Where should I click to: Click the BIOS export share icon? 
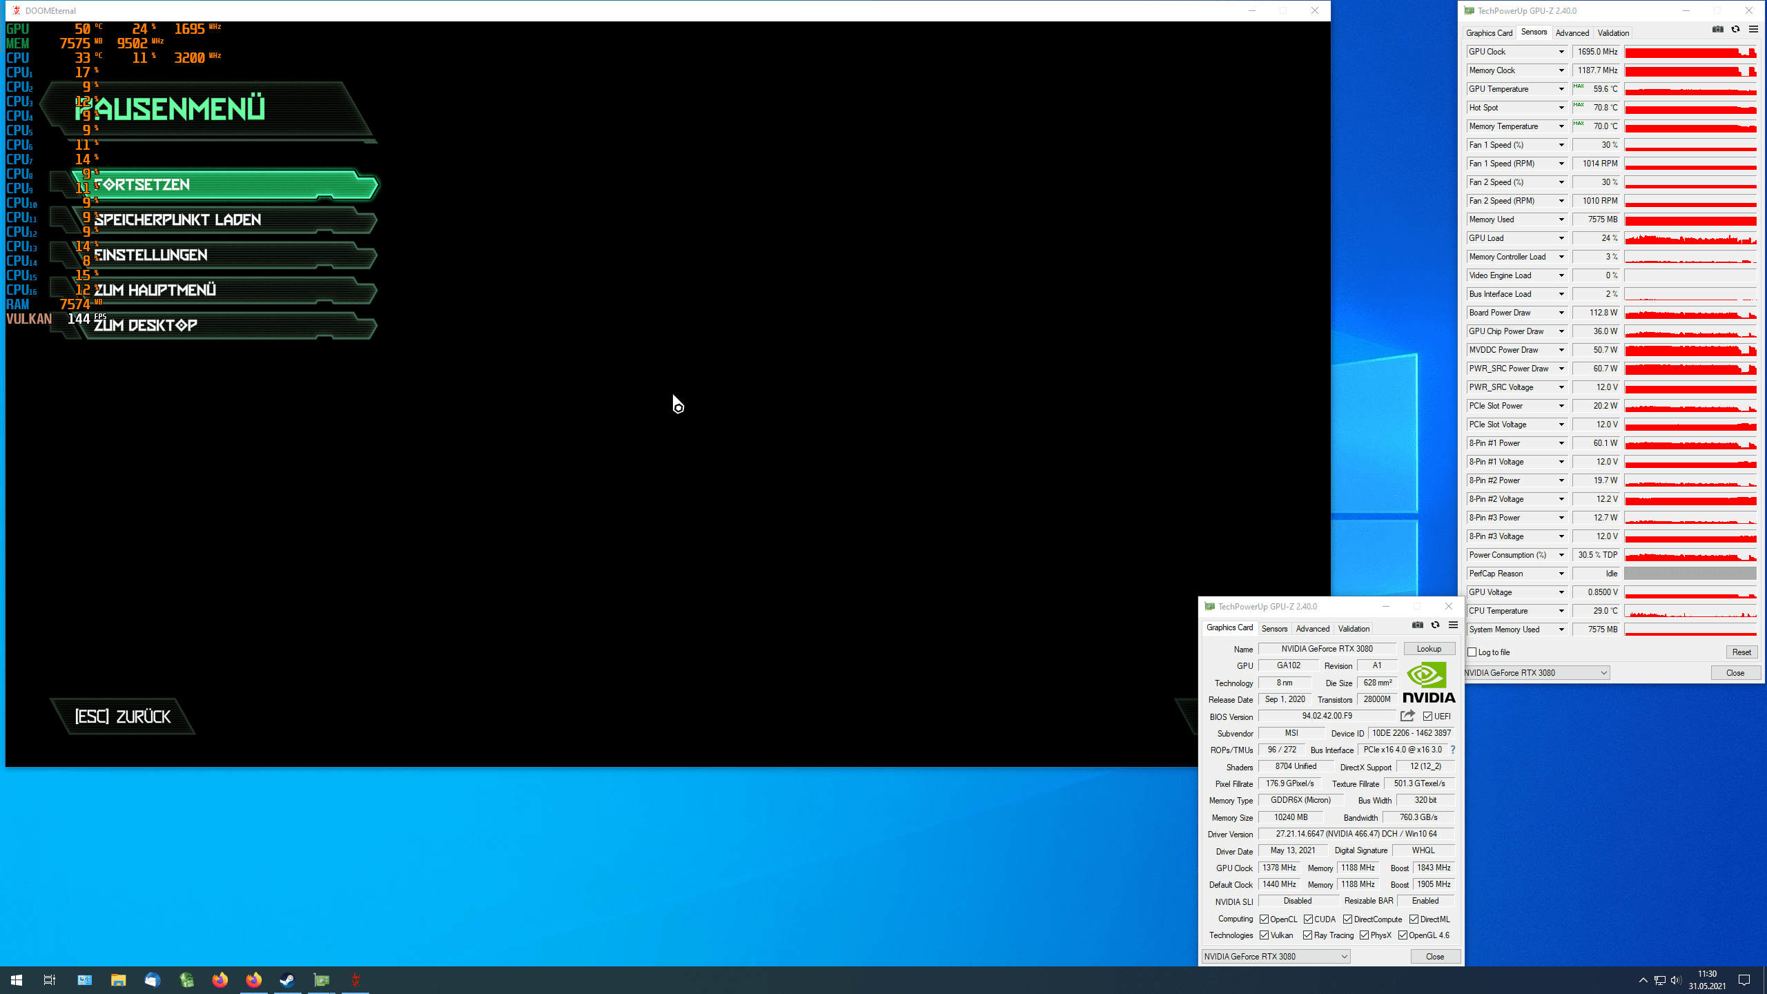click(1407, 716)
